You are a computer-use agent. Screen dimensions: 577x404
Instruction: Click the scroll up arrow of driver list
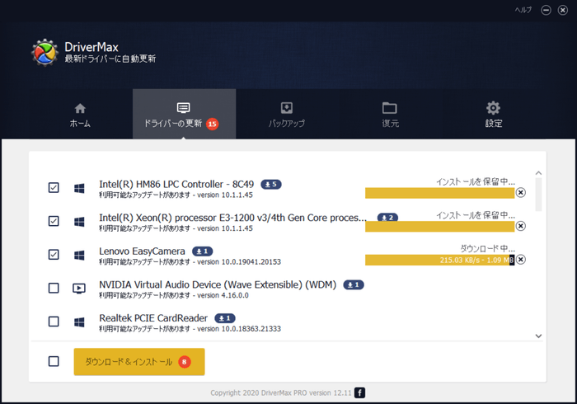tap(538, 173)
